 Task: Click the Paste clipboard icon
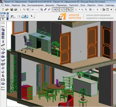[28, 9]
